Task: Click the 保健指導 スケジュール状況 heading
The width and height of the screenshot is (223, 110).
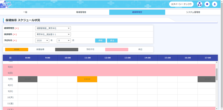Action: 23,20
